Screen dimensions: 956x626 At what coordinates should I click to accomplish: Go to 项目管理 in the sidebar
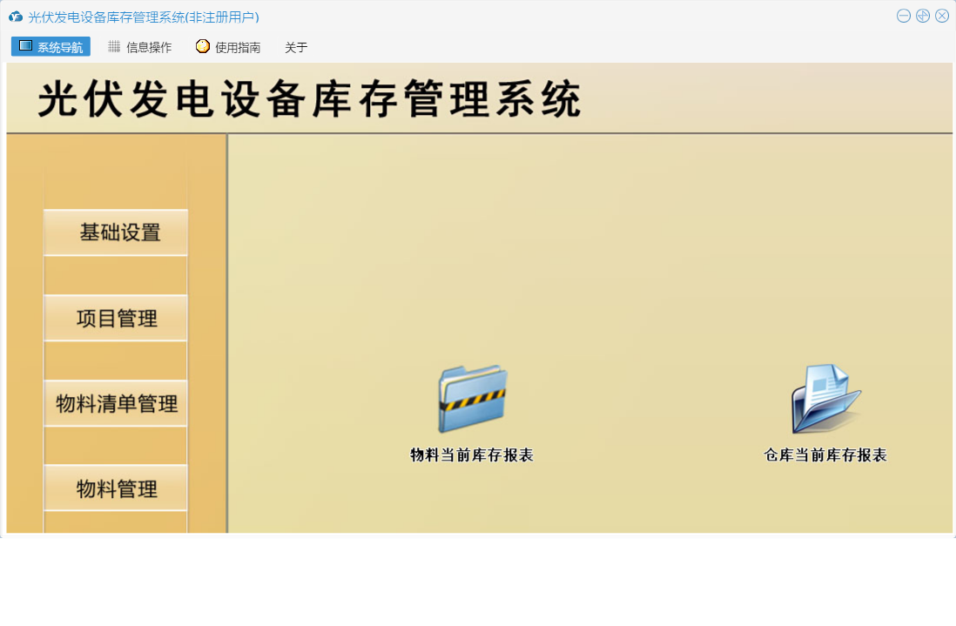[116, 319]
